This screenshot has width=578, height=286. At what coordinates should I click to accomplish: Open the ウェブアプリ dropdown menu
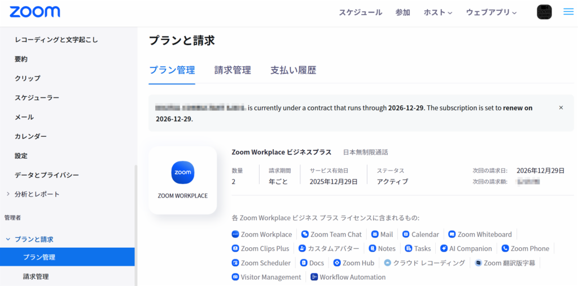(491, 12)
